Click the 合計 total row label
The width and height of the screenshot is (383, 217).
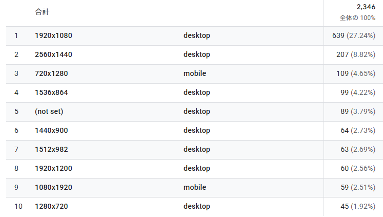pyautogui.click(x=42, y=12)
